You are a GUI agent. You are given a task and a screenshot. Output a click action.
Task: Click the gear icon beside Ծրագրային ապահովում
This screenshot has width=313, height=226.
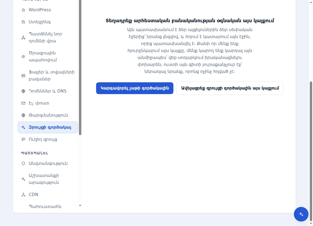coord(23,57)
